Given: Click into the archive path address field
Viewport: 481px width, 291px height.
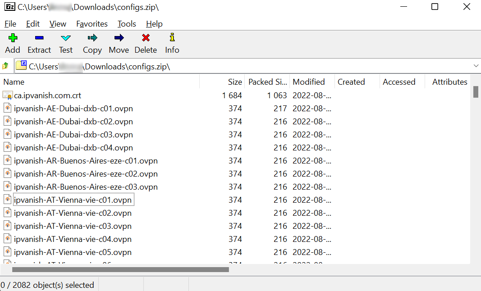Looking at the screenshot, I should (247, 66).
